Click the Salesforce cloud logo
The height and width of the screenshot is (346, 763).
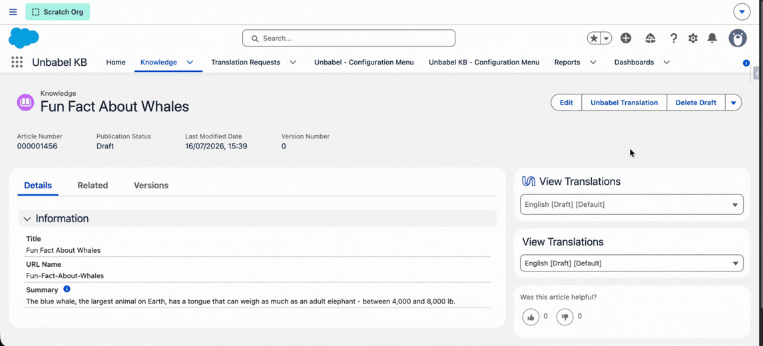(23, 38)
